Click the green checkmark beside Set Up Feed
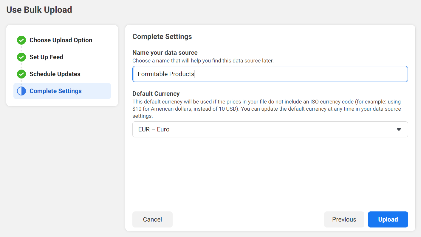This screenshot has width=421, height=237. tap(21, 57)
